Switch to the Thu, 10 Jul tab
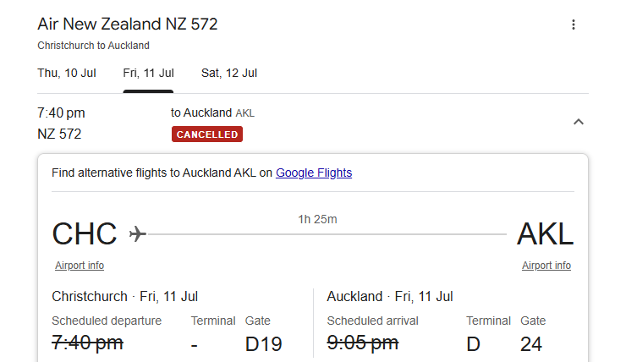Viewport: 626px width, 362px height. tap(67, 73)
